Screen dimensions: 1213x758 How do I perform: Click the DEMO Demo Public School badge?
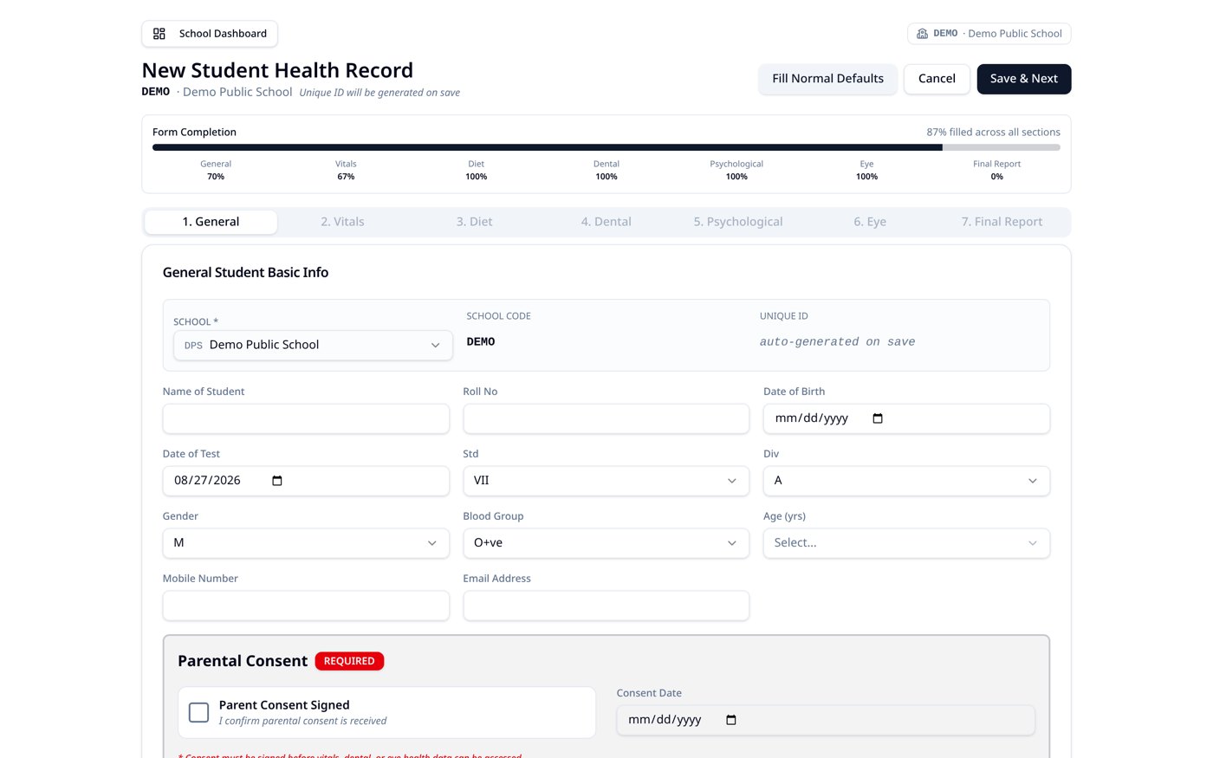coord(989,34)
